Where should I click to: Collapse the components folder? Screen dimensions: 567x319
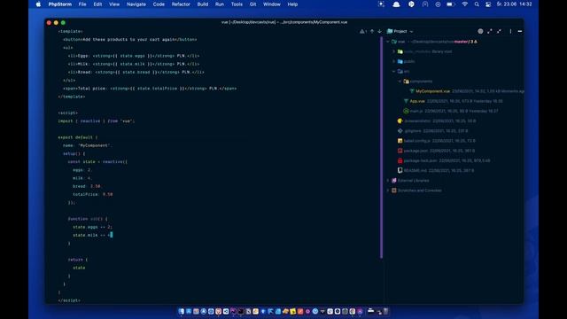(x=400, y=82)
